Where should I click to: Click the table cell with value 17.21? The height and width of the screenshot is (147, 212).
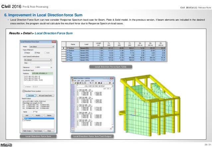tap(161, 60)
